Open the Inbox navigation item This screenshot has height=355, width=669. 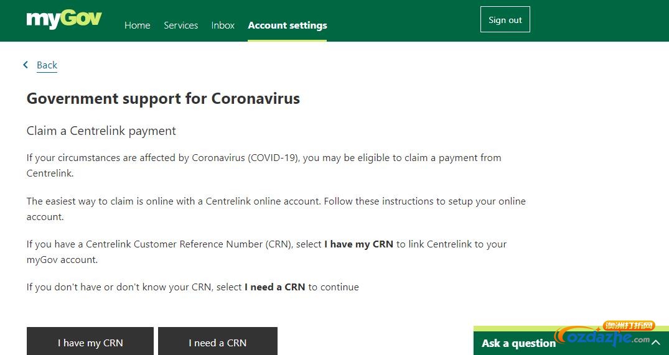click(x=223, y=25)
